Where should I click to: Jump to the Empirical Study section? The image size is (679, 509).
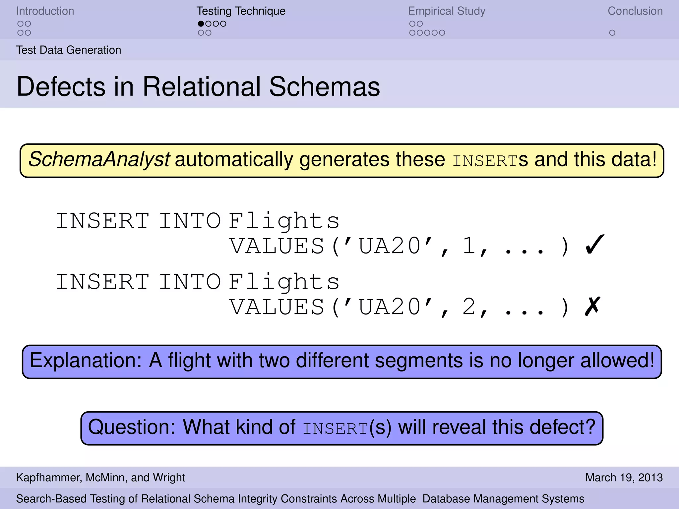(x=447, y=11)
